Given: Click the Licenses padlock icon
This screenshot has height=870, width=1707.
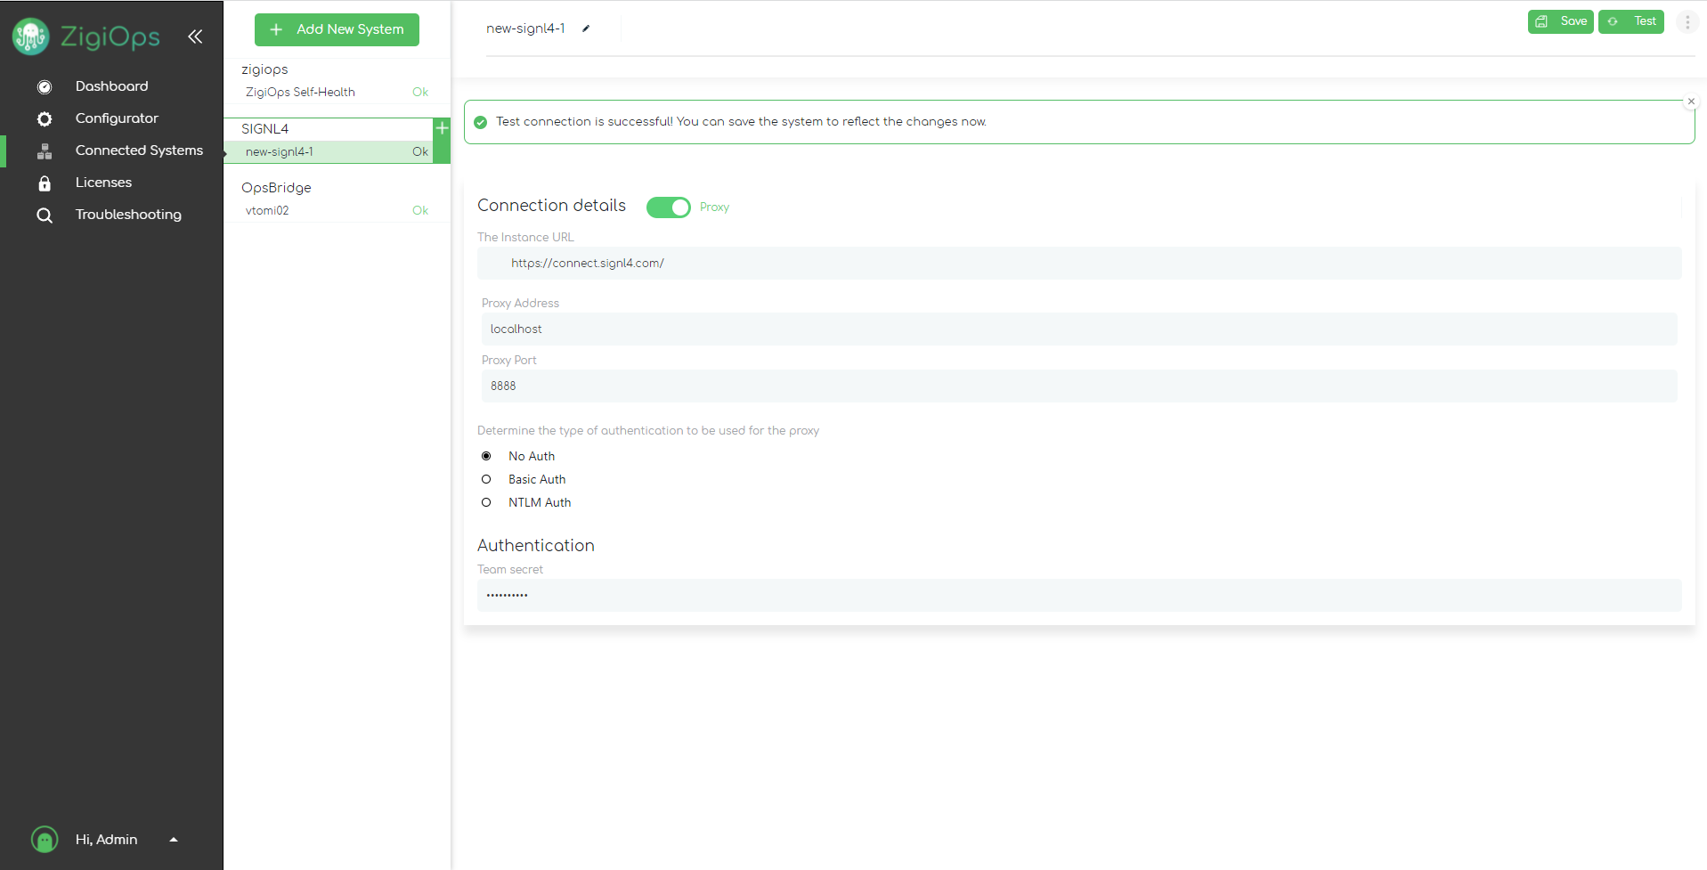Looking at the screenshot, I should pyautogui.click(x=45, y=183).
